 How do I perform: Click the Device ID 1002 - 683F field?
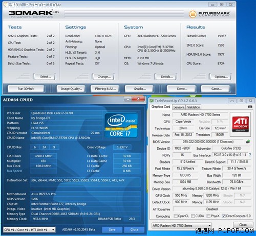point(182,148)
